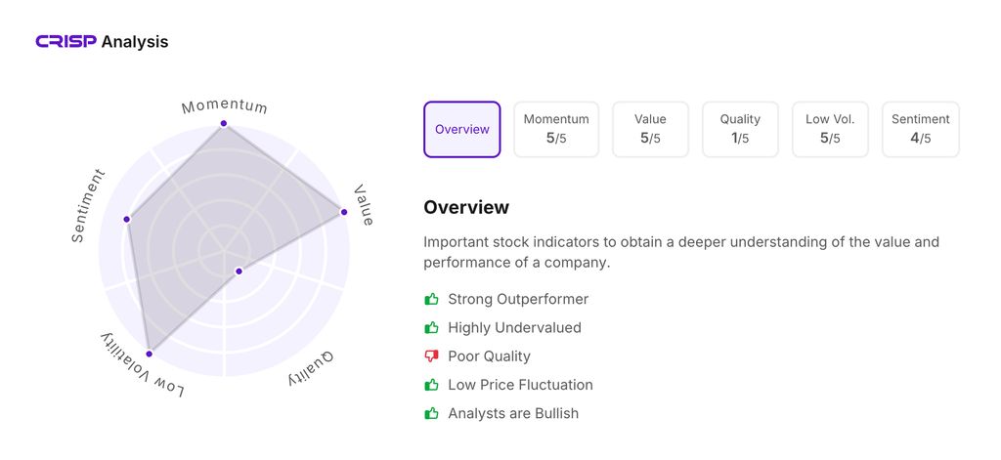The image size is (1001, 460).
Task: Show the Low Vol. 5/5 tab
Action: 830,129
